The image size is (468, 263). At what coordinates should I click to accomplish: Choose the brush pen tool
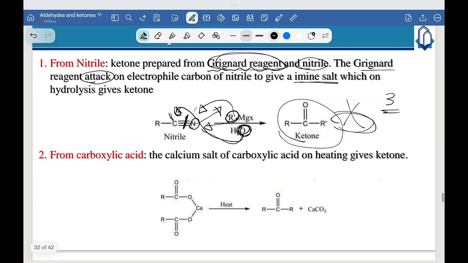click(x=173, y=36)
